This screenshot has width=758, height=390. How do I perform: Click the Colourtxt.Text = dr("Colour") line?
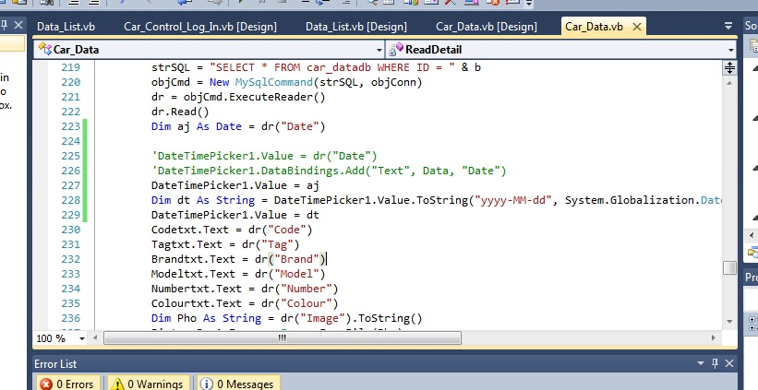[x=245, y=303]
